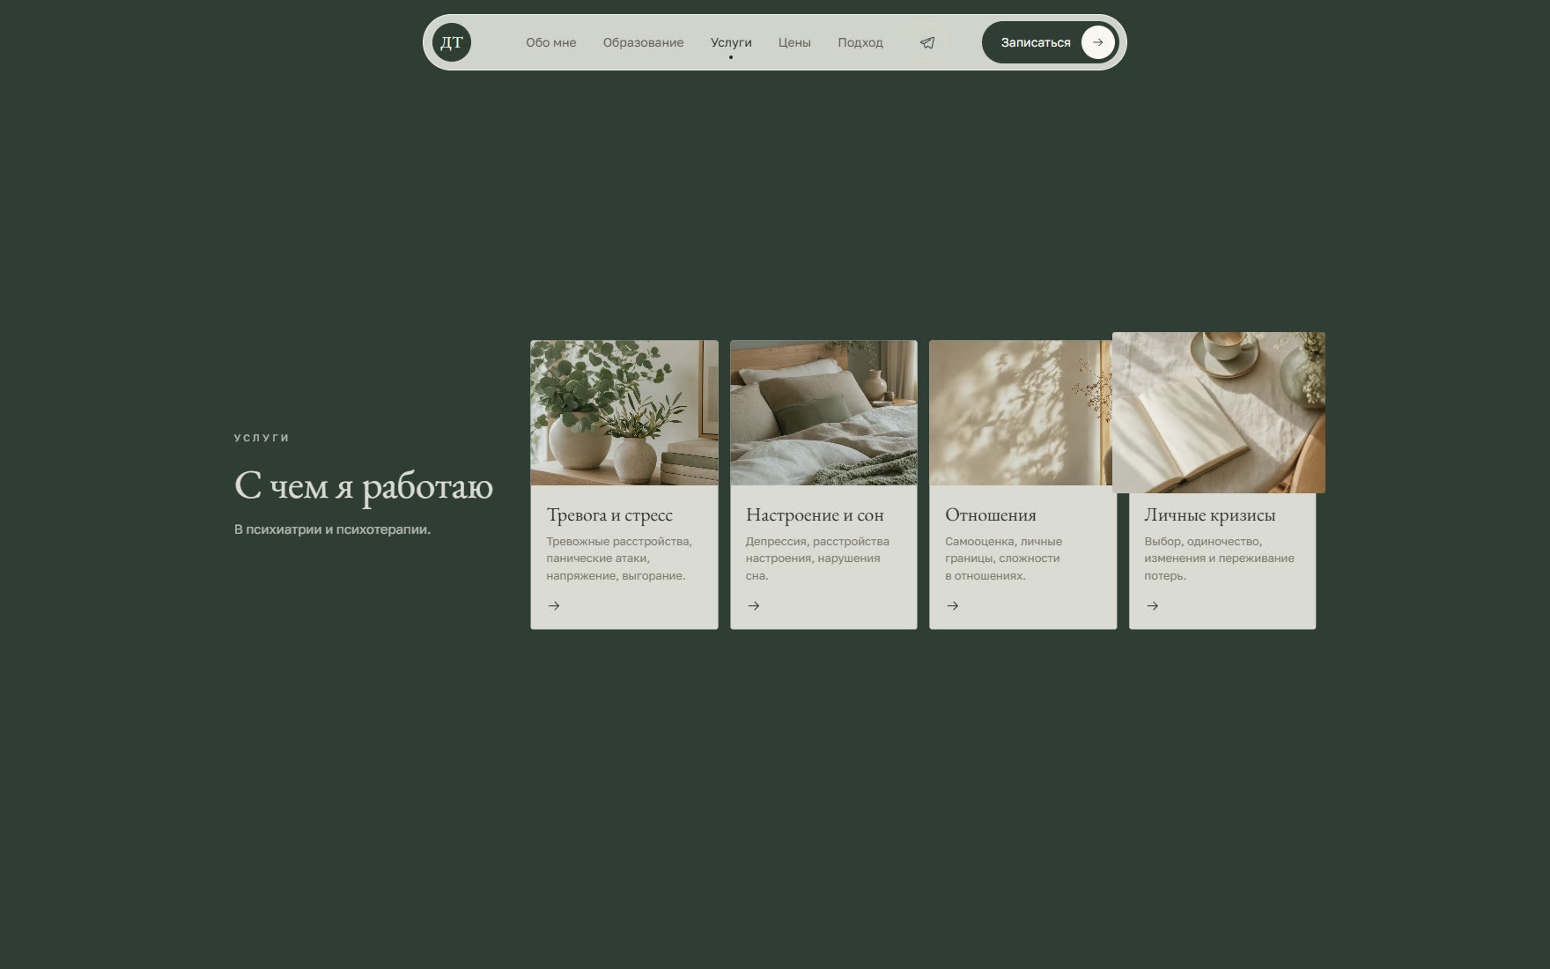Click the open notebook and cup photo
The width and height of the screenshot is (1550, 969).
point(1219,412)
